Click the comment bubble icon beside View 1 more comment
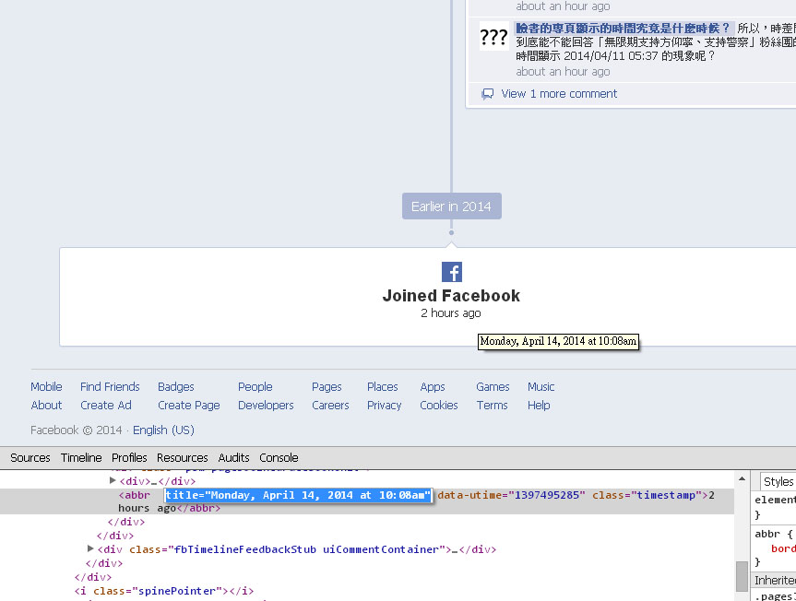The image size is (796, 601). [487, 94]
